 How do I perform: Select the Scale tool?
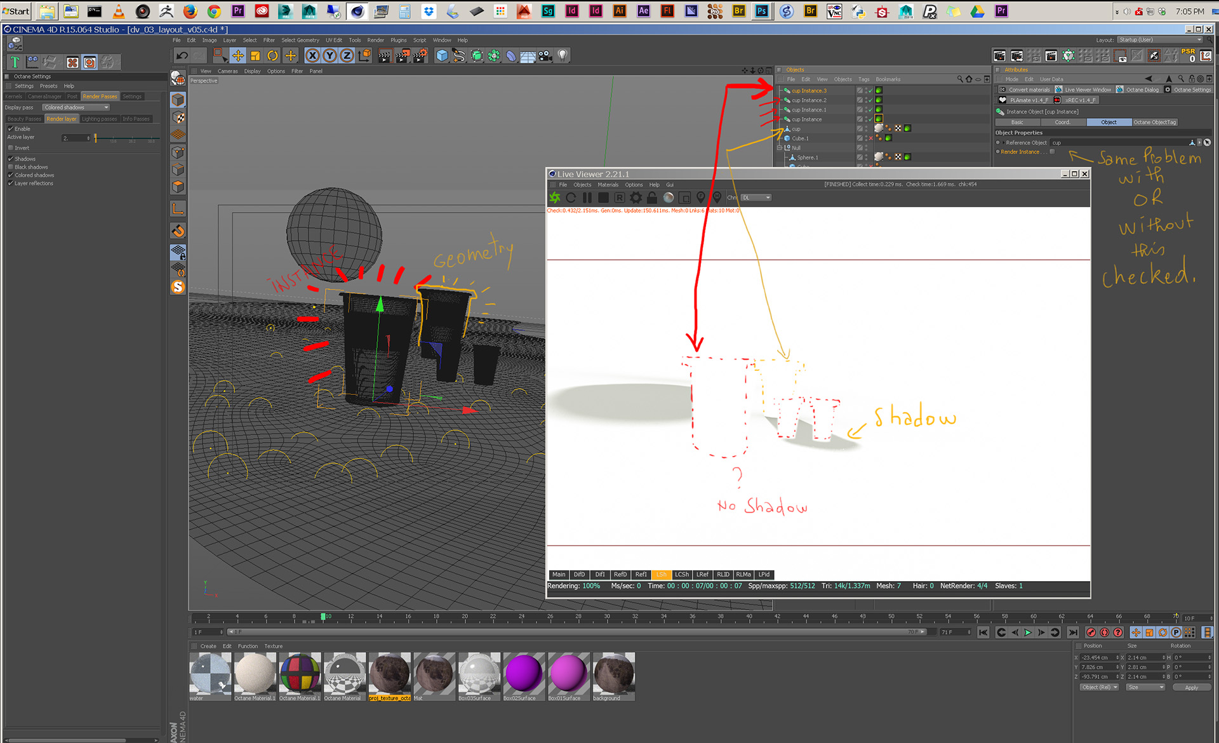point(255,56)
